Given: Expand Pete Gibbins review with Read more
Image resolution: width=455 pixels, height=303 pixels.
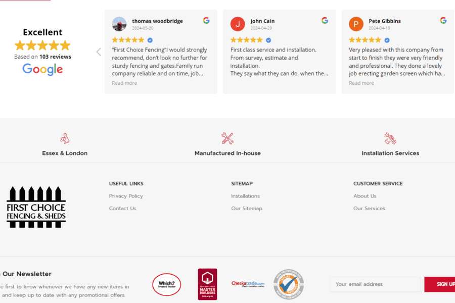Looking at the screenshot, I should click(x=361, y=83).
